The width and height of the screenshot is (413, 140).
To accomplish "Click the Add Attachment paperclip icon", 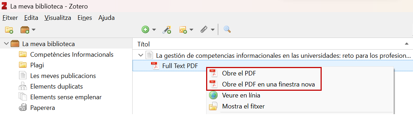I will tap(204, 30).
